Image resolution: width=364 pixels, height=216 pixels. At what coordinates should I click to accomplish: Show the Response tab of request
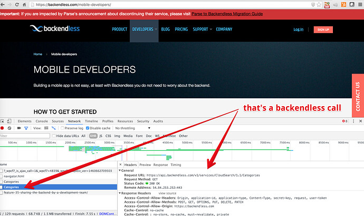[160, 164]
